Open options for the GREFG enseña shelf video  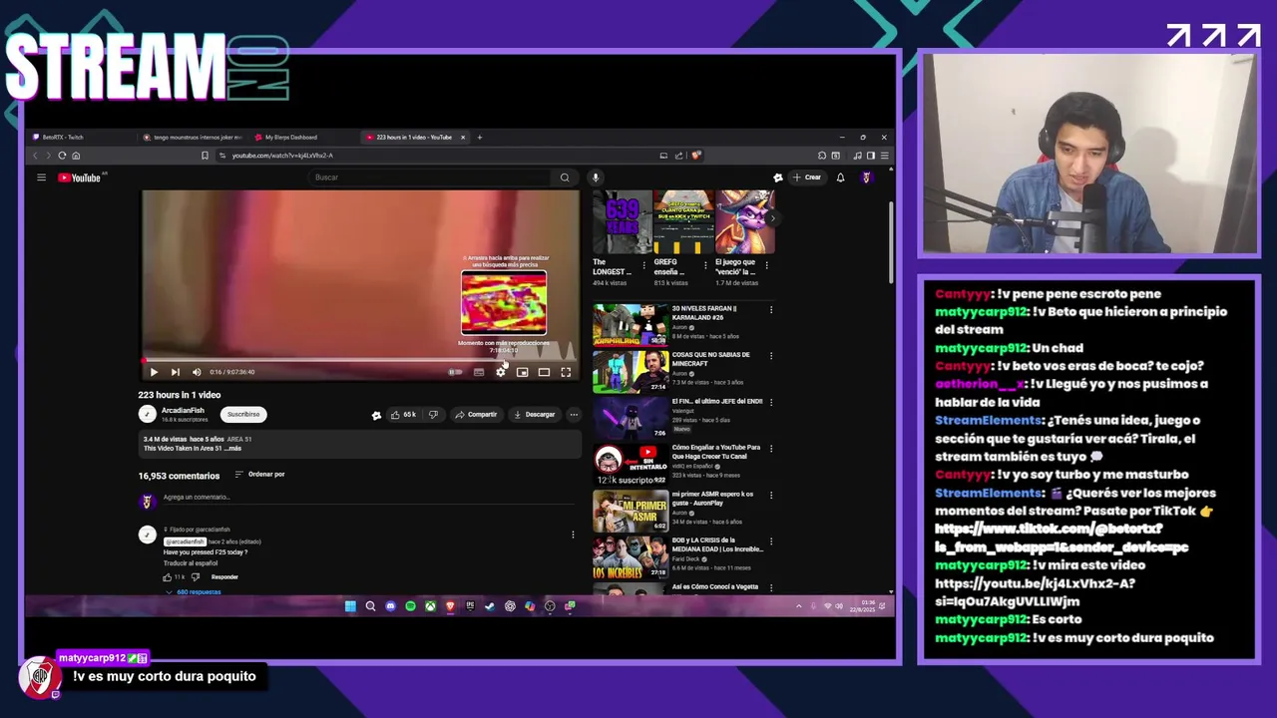(705, 265)
